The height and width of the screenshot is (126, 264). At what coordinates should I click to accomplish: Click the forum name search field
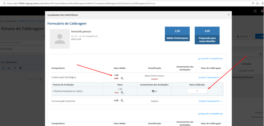point(22,42)
